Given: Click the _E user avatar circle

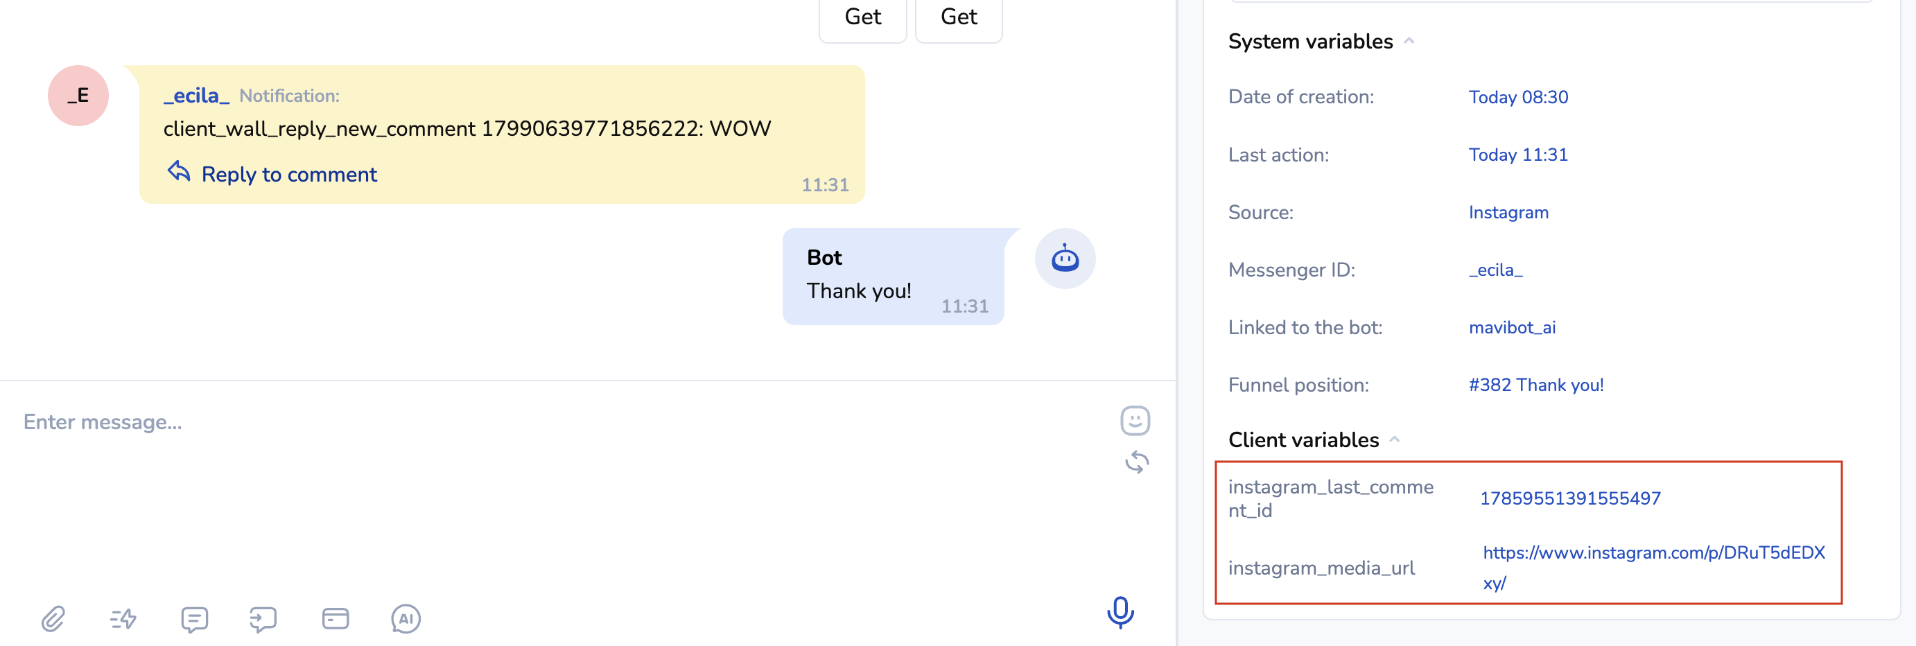Looking at the screenshot, I should click(78, 96).
